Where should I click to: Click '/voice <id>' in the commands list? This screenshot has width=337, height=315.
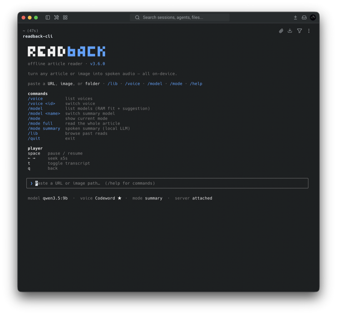[41, 104]
